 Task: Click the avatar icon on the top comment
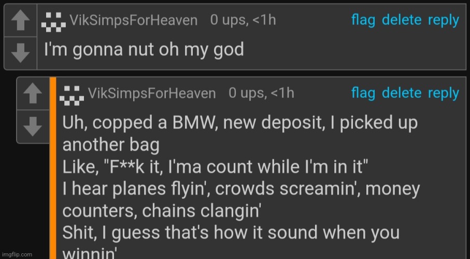tap(54, 22)
